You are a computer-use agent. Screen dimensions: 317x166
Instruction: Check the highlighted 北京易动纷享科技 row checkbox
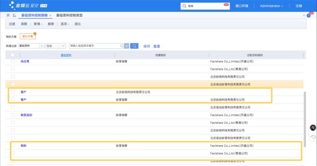(x=13, y=84)
